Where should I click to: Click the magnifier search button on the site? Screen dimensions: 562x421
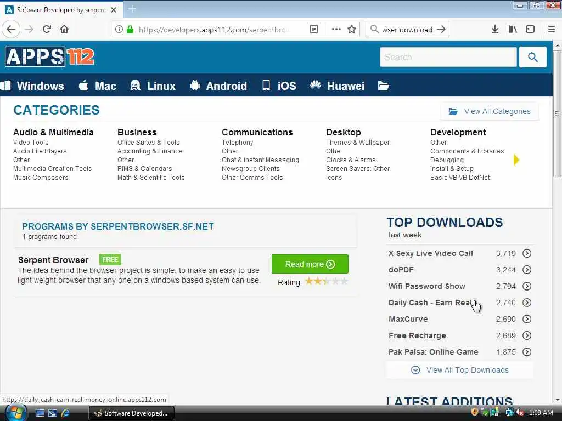pos(532,57)
